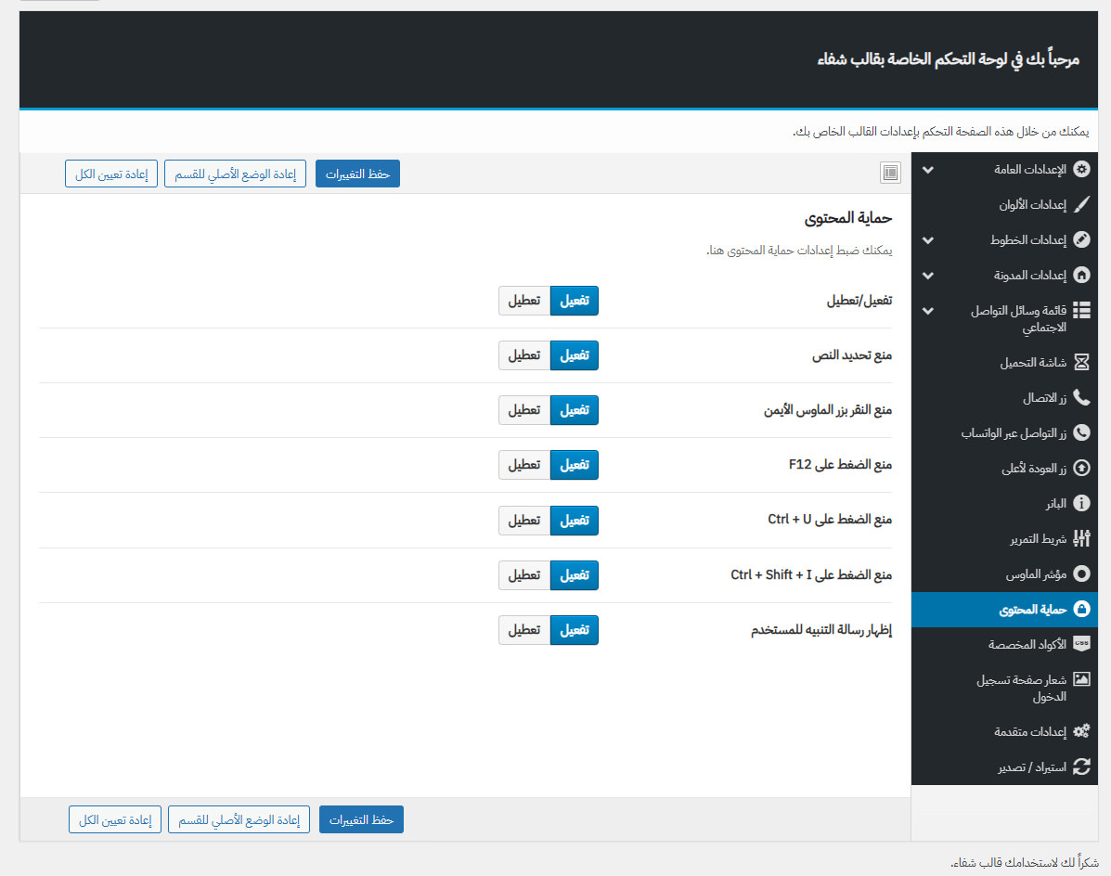Screen dimensions: 1111x876
Task: Expand the إعدادات المدونة submenu chevron
Action: click(927, 276)
